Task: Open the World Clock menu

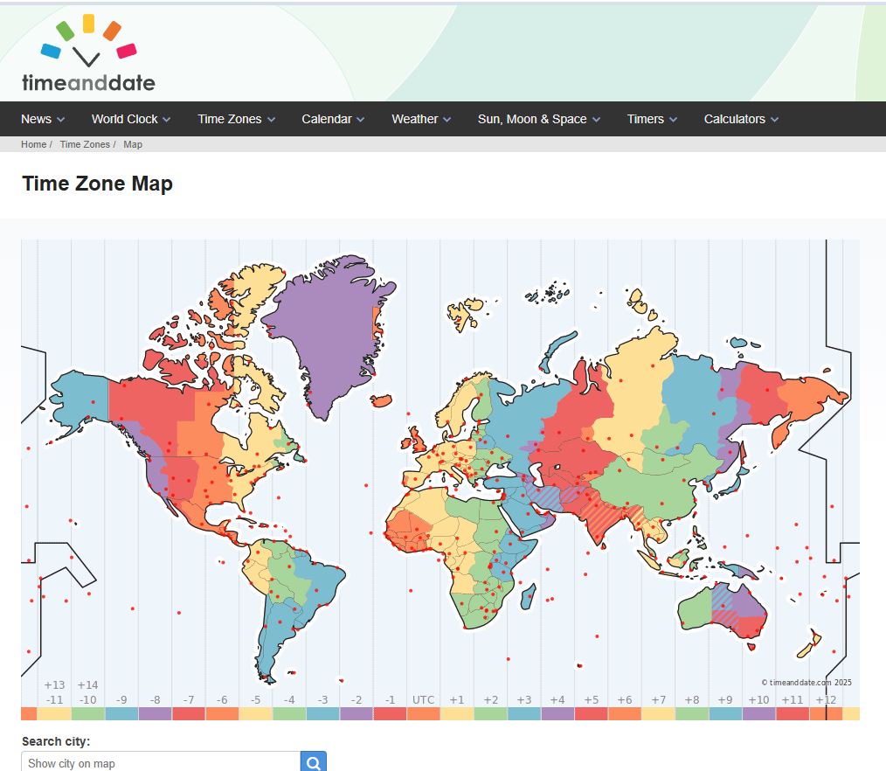Action: (x=130, y=119)
